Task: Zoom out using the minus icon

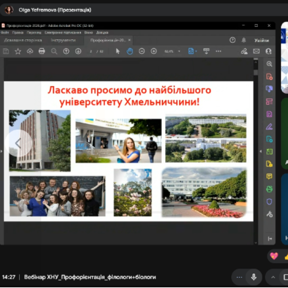Action: pos(142,51)
